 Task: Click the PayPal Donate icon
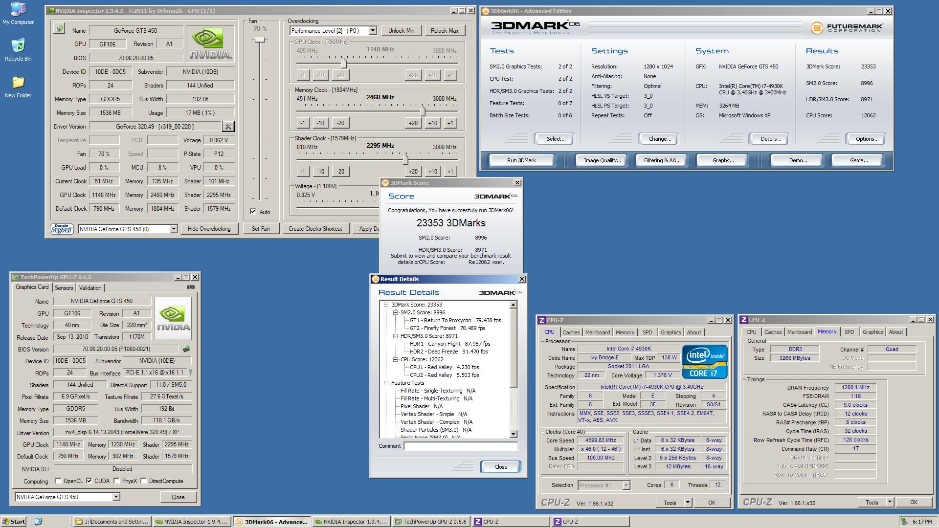pos(62,229)
